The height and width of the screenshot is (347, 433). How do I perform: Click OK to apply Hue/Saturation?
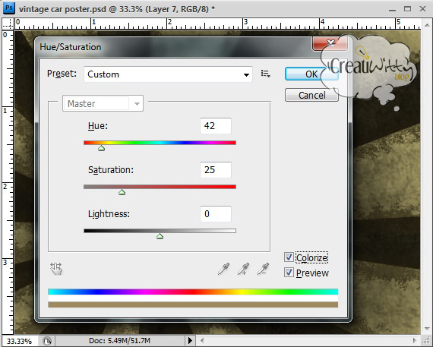[x=311, y=74]
